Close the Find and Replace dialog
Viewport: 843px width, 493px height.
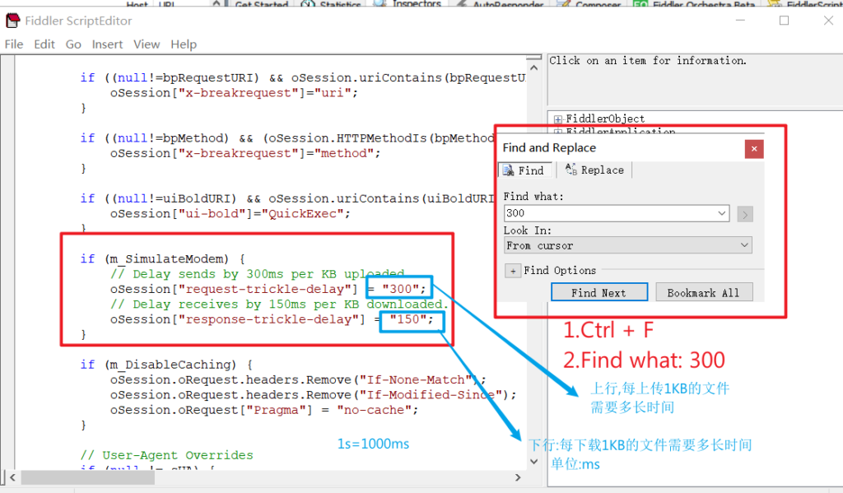coord(754,148)
